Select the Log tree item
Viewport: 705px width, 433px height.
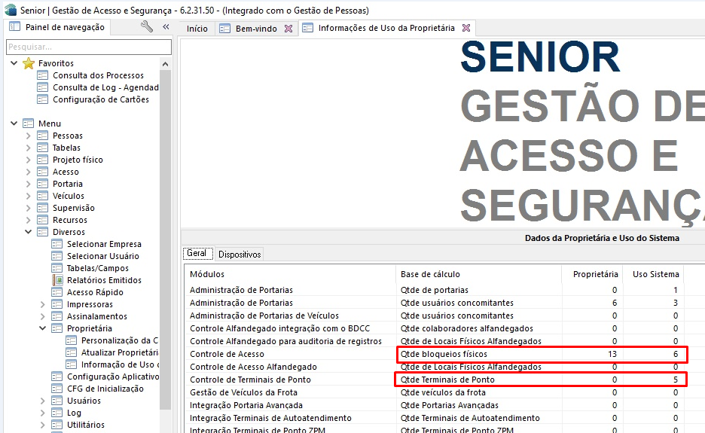tap(74, 413)
